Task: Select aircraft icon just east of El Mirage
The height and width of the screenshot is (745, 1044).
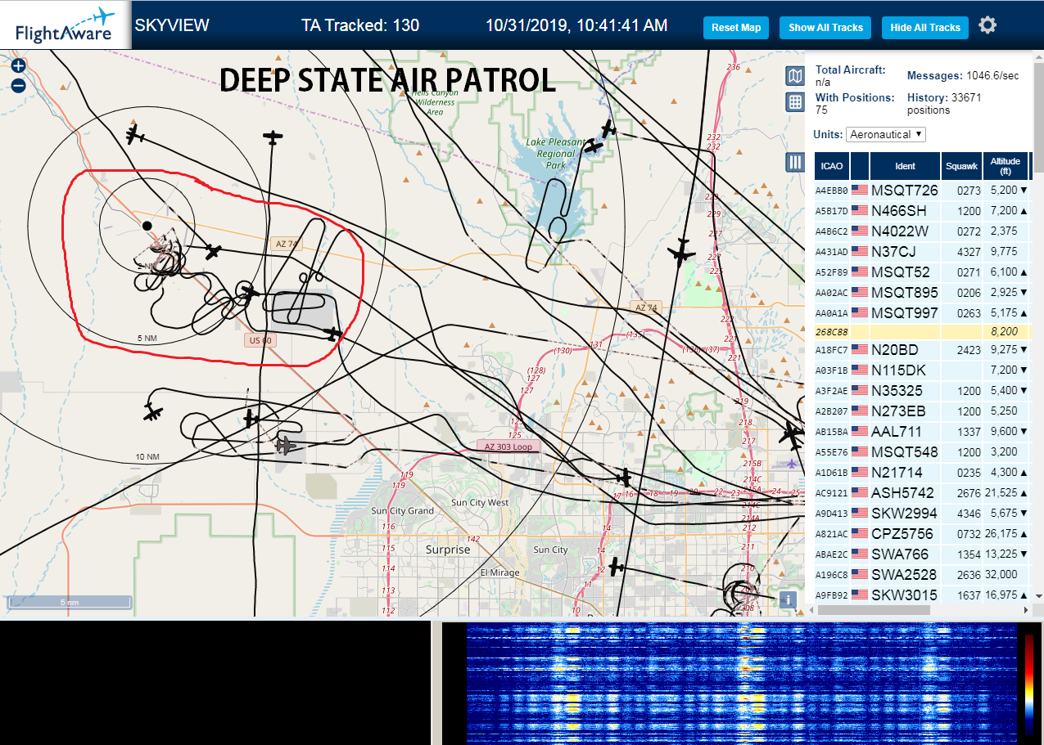Action: tap(617, 567)
